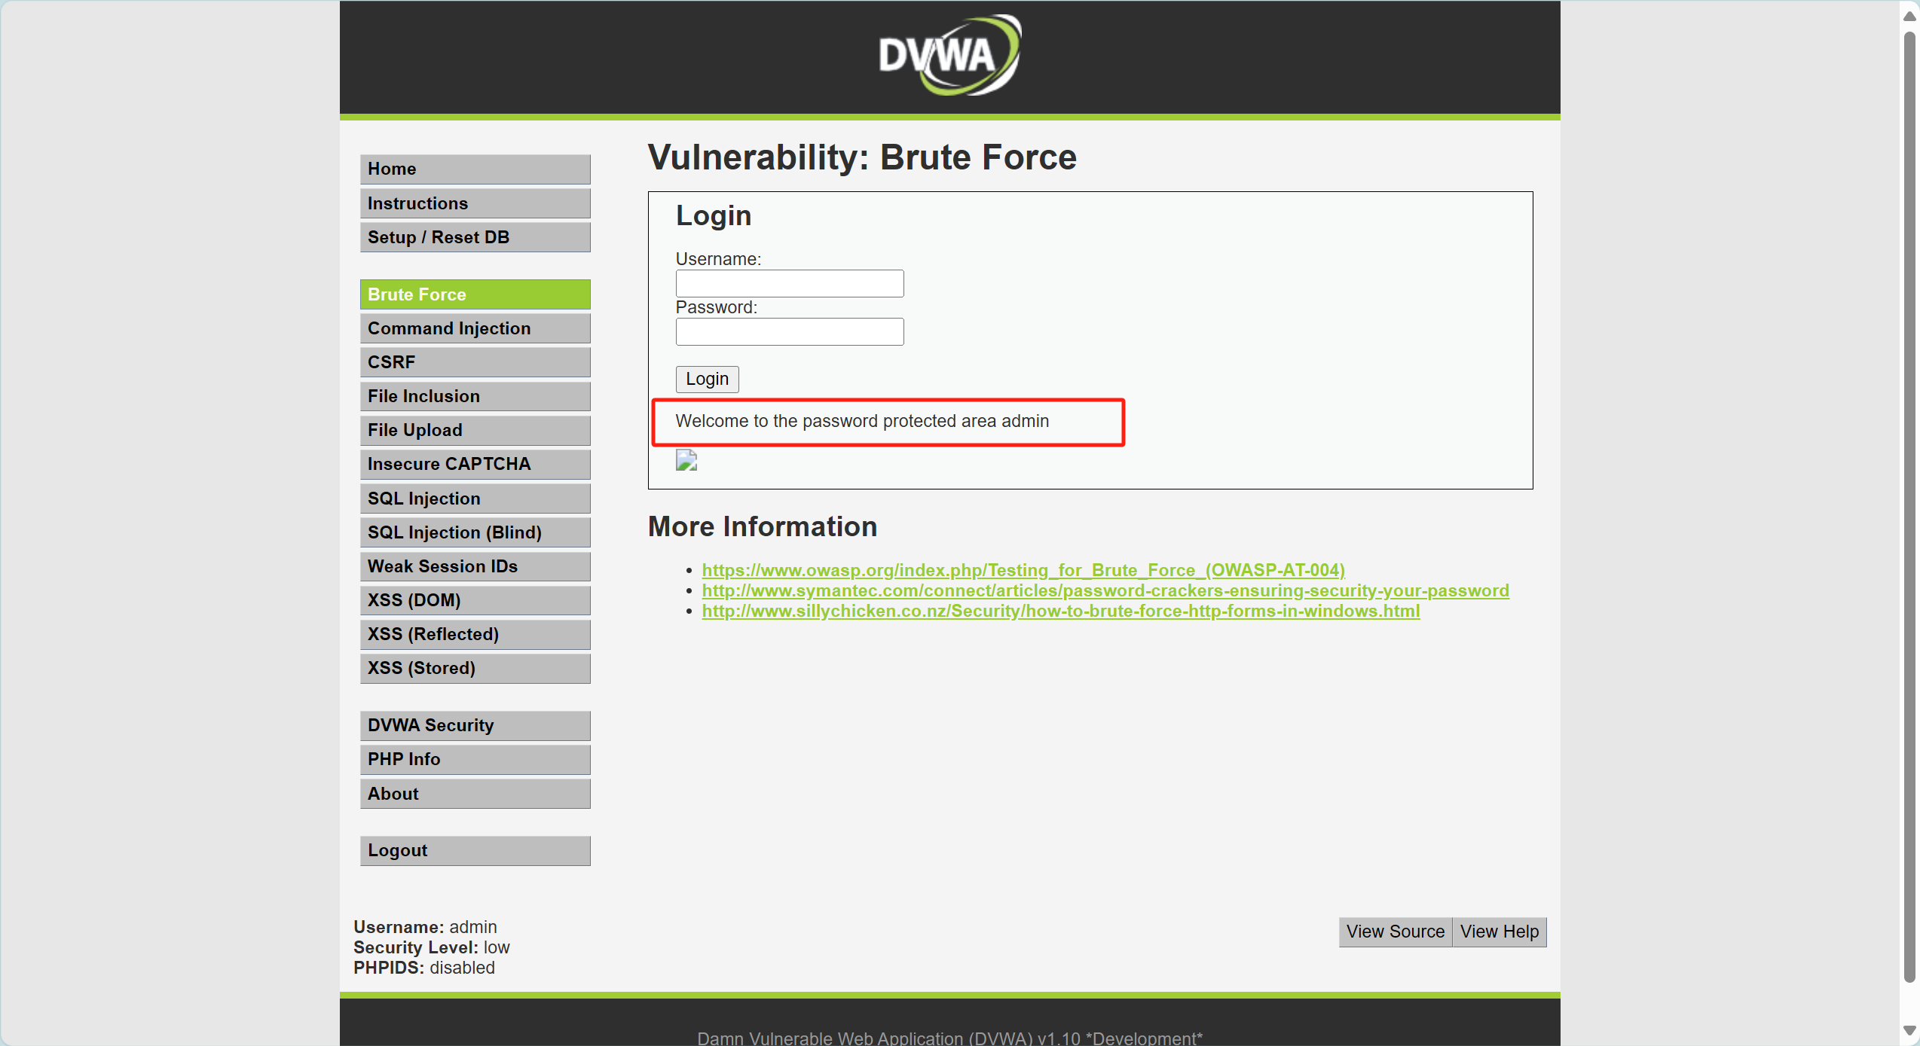Select the File Upload menu item
1920x1046 pixels.
[x=475, y=430]
